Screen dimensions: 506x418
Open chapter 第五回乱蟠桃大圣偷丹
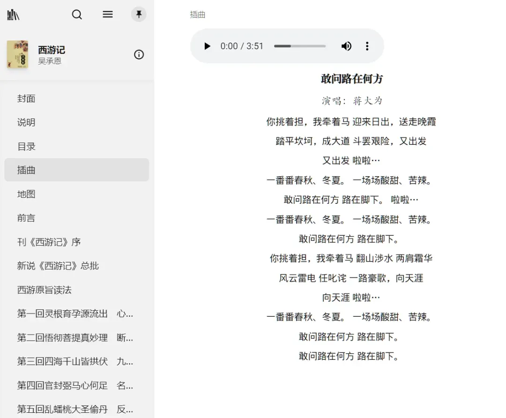pos(77,409)
